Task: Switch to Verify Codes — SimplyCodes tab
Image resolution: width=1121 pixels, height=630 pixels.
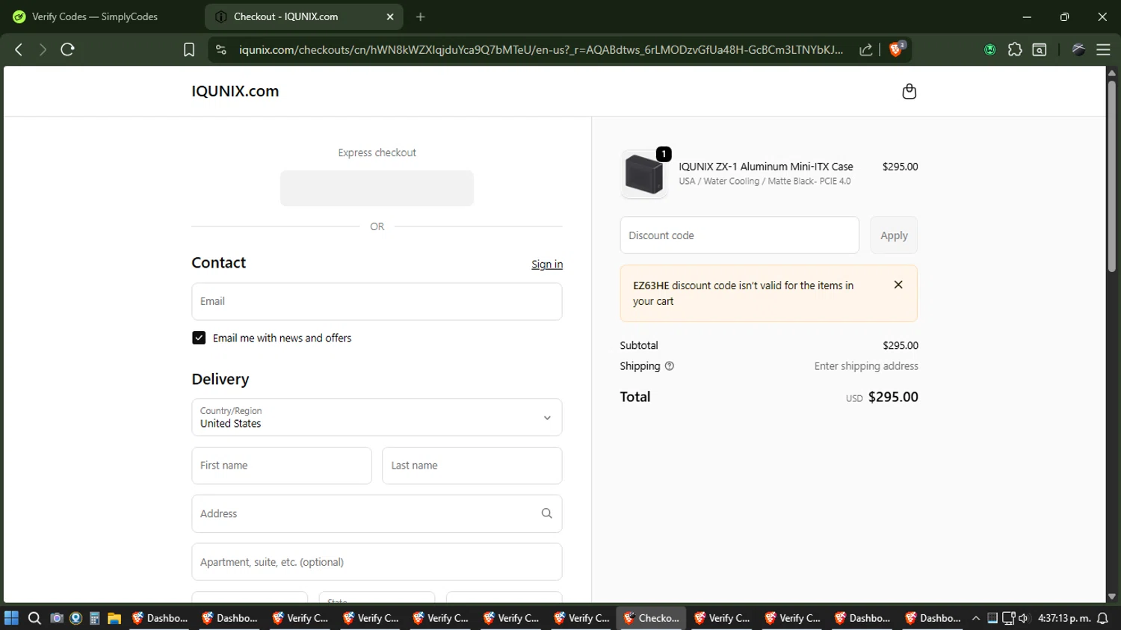Action: pos(95,16)
